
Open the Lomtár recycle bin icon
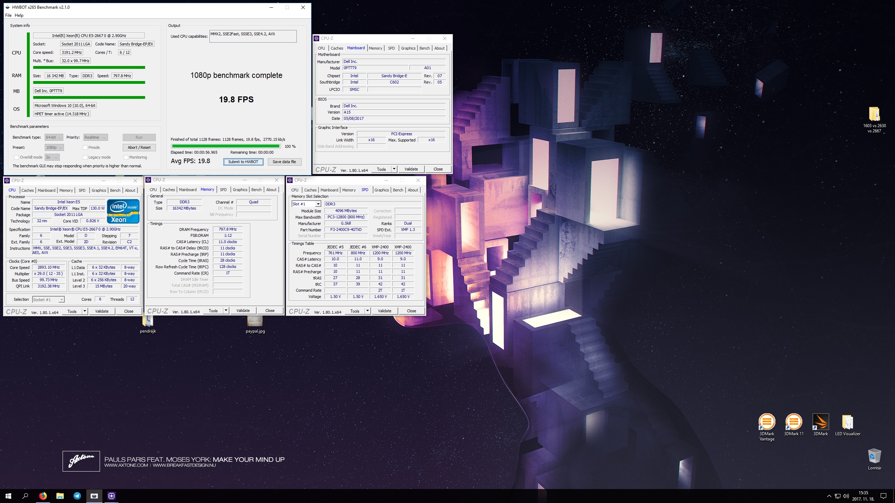coord(874,459)
